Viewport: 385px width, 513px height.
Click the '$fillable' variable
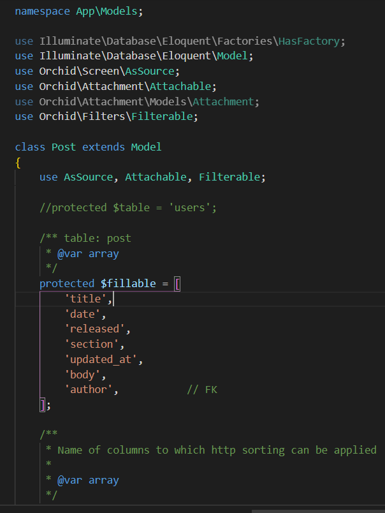128,284
